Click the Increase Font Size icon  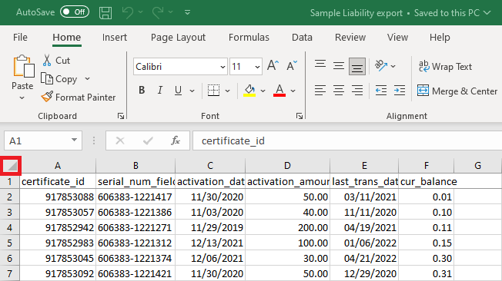point(273,66)
